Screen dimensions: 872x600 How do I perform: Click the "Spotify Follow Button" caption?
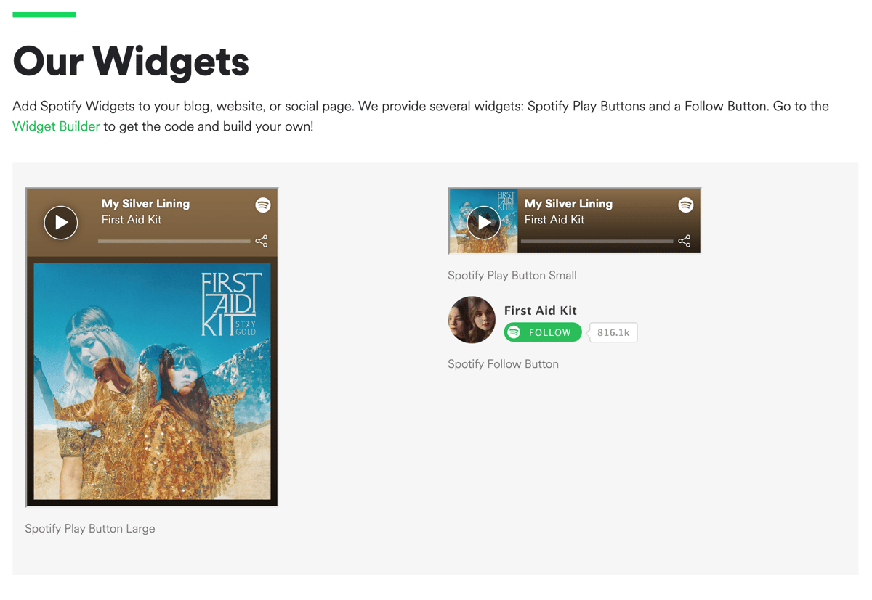click(x=503, y=364)
